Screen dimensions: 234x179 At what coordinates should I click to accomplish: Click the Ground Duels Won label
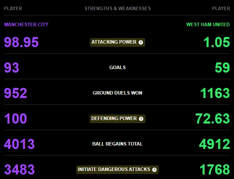[x=118, y=93]
